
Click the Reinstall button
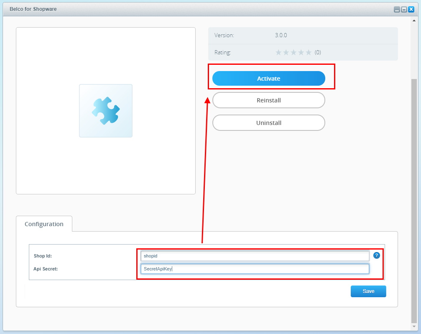click(268, 100)
